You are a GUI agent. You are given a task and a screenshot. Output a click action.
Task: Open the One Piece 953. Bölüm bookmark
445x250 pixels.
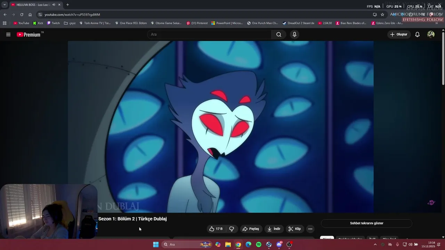coord(131,23)
